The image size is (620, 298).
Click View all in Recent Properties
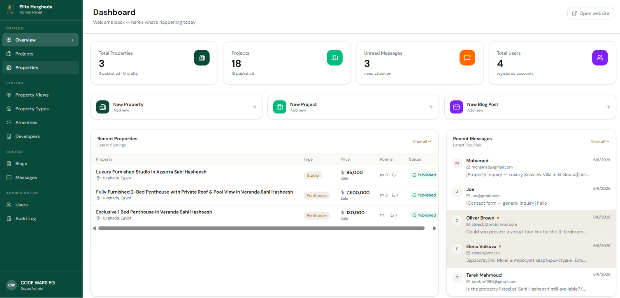pos(422,141)
